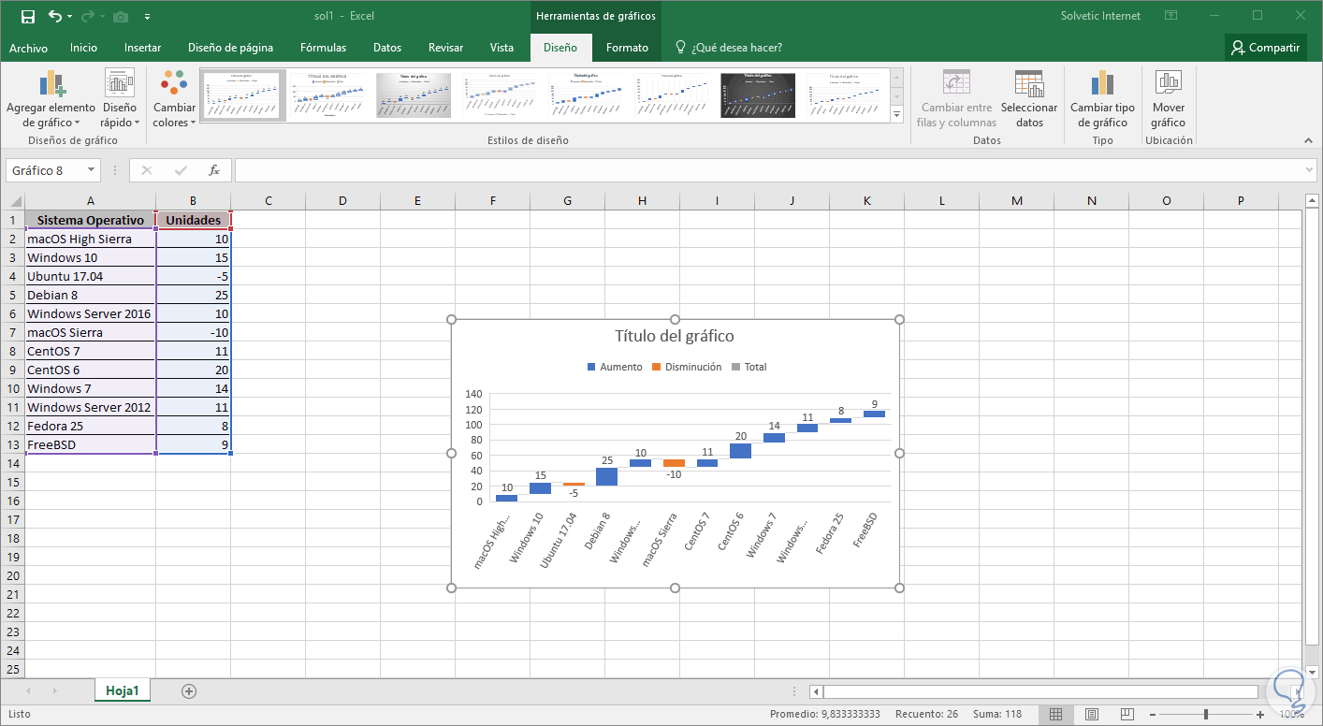Click the Total legend gray swatch
The height and width of the screenshot is (726, 1323).
735,367
